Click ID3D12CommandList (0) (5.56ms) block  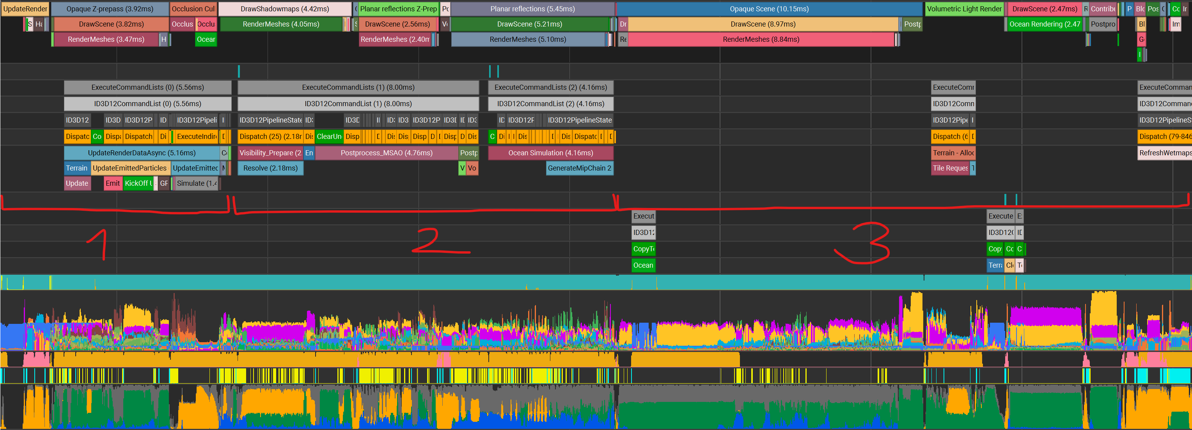click(x=147, y=104)
